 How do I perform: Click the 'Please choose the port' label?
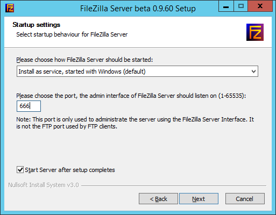pos(131,96)
